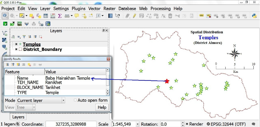
Task: Open the attribute table icon
Action: point(46,16)
